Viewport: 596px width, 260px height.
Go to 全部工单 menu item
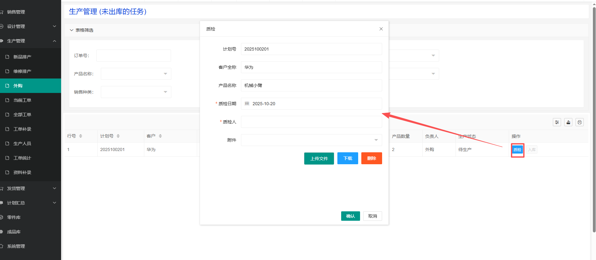31,115
